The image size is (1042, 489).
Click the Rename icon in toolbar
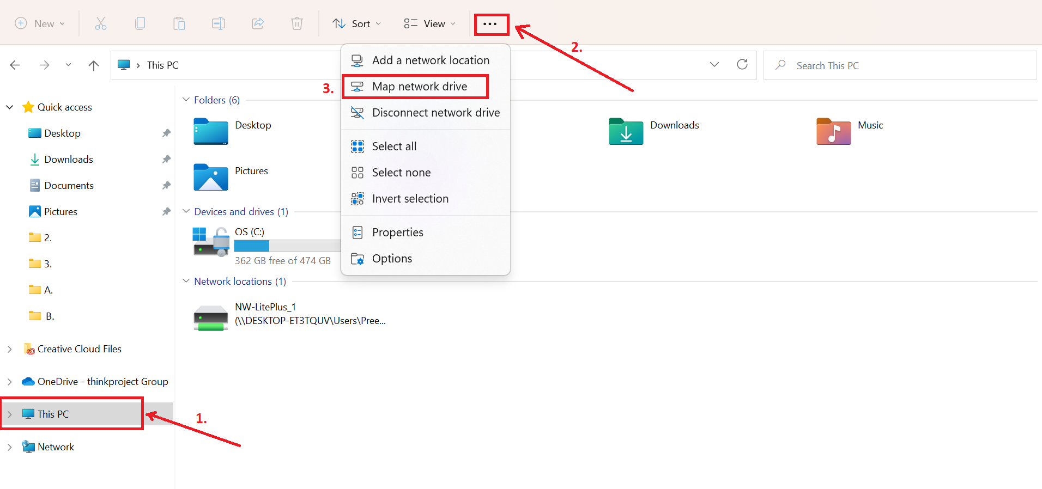219,23
